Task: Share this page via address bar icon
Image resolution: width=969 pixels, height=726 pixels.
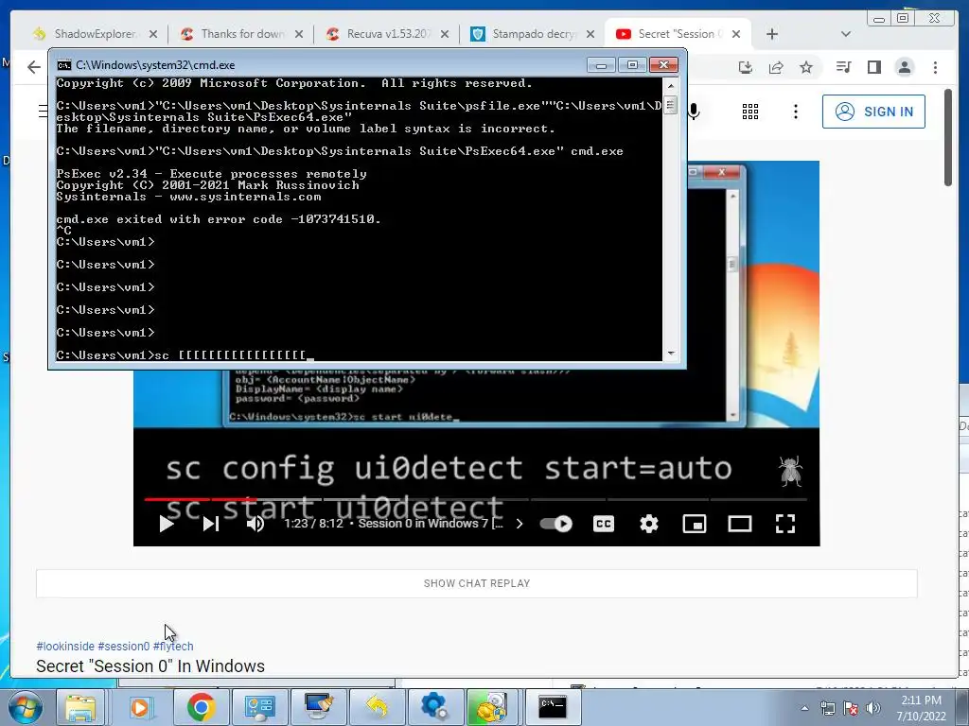Action: coord(776,67)
